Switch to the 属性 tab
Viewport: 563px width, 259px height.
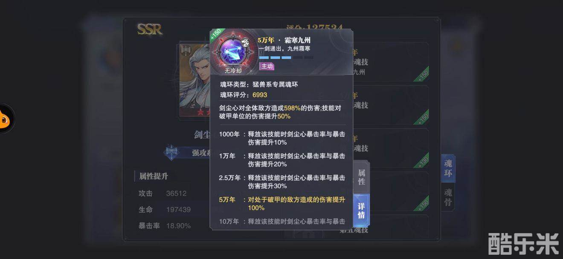point(361,177)
